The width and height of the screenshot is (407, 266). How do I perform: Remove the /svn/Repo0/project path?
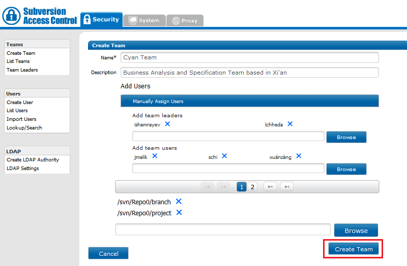tap(179, 212)
